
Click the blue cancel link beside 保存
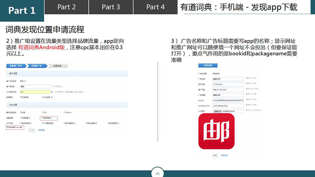(x=225, y=155)
